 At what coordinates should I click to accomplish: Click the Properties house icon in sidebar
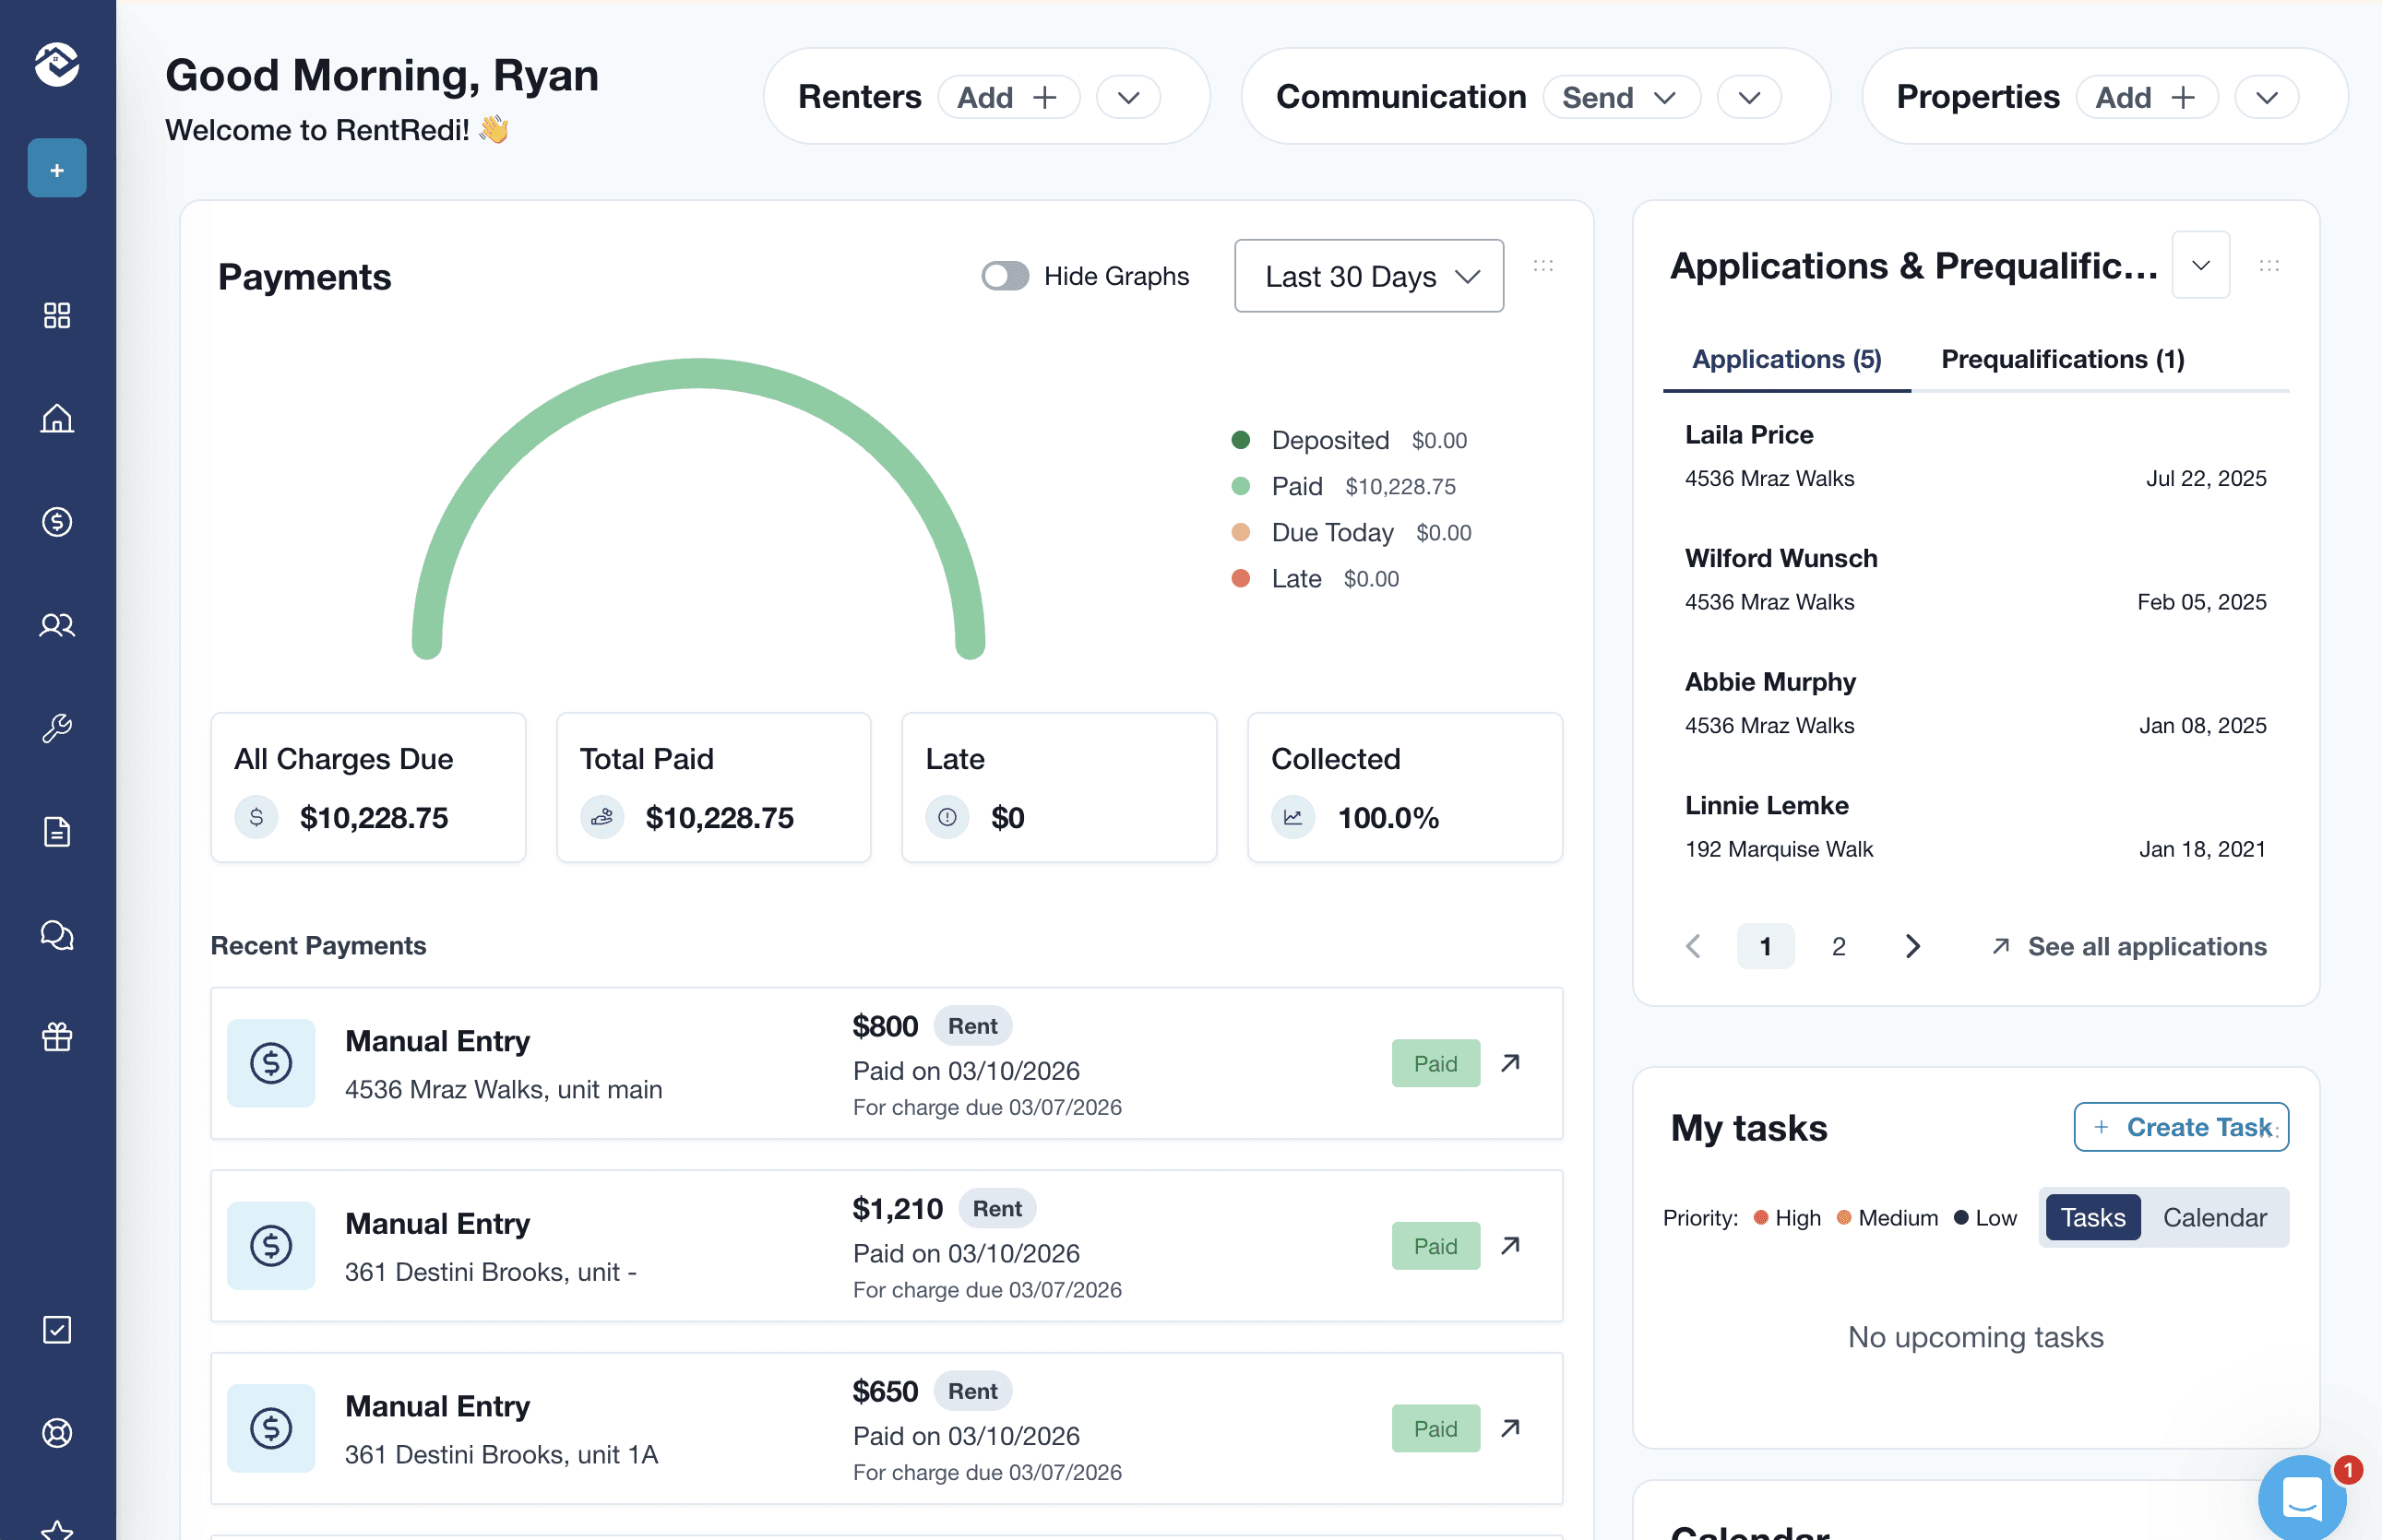coord(57,418)
